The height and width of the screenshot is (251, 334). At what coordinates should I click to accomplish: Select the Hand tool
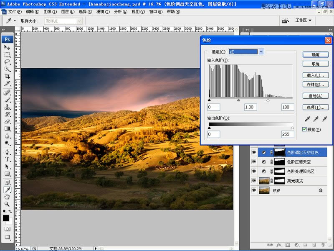pos(7,197)
